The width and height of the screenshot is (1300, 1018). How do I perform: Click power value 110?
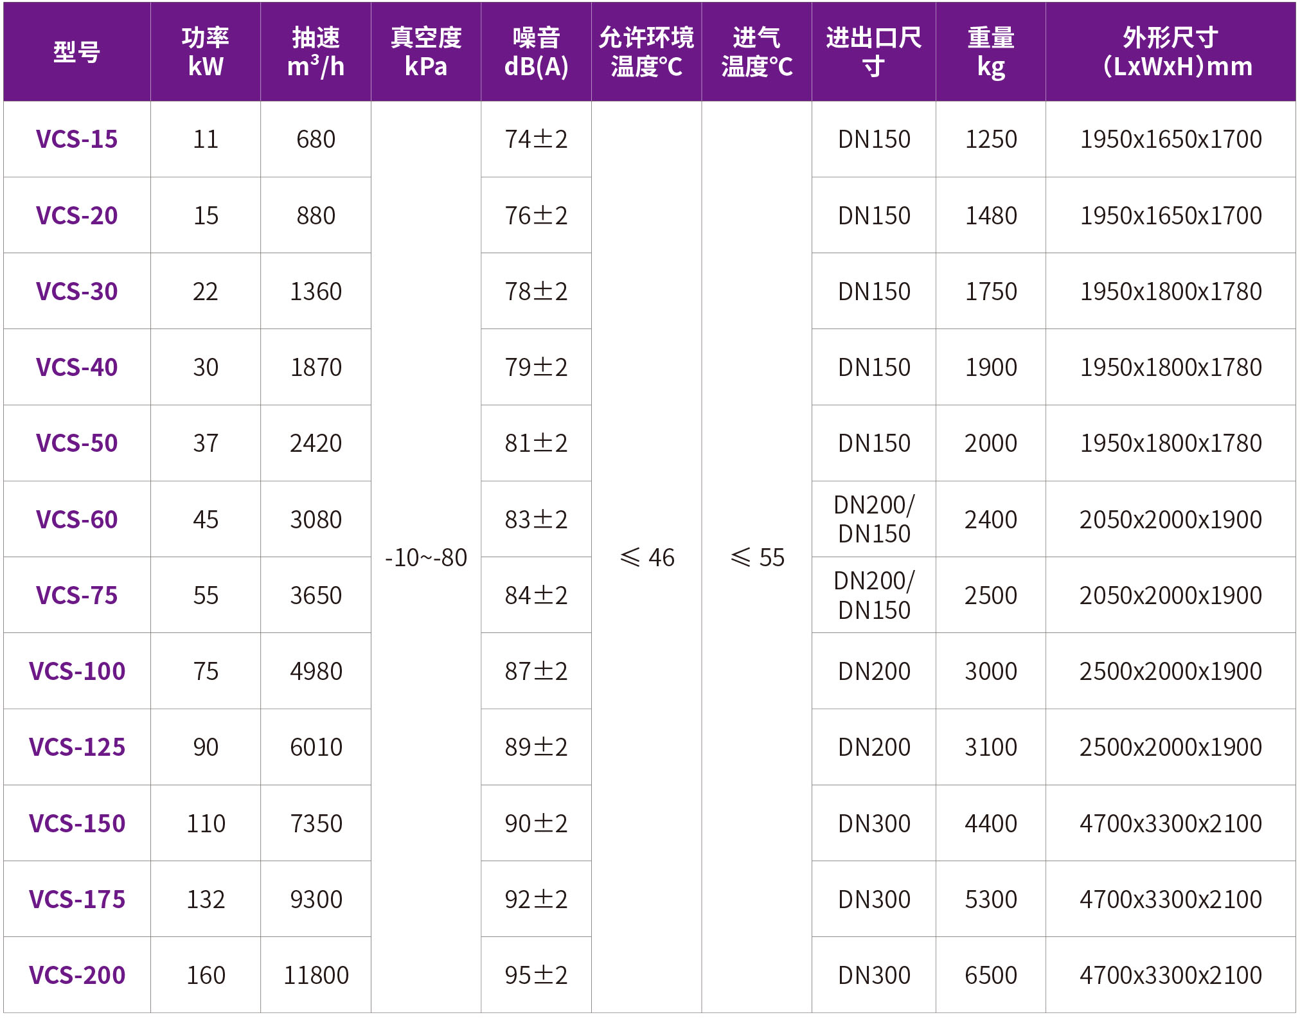coord(206,824)
